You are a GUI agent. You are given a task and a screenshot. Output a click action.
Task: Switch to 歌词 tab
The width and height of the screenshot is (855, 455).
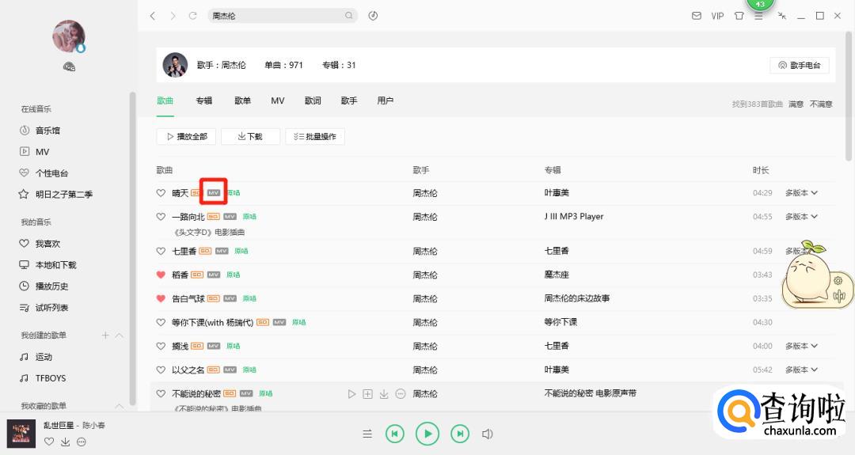pyautogui.click(x=313, y=100)
